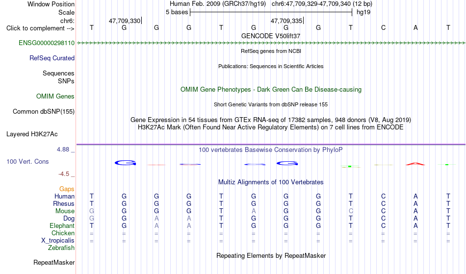The height and width of the screenshot is (274, 466).
Task: Open the Common dbSNP(155) track label
Action: pyautogui.click(x=43, y=111)
